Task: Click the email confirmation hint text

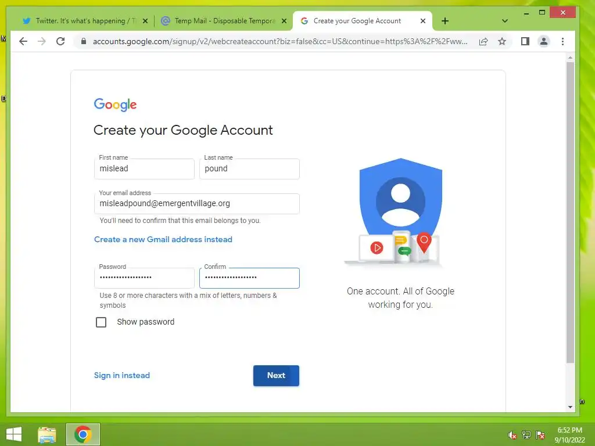Action: [x=180, y=220]
